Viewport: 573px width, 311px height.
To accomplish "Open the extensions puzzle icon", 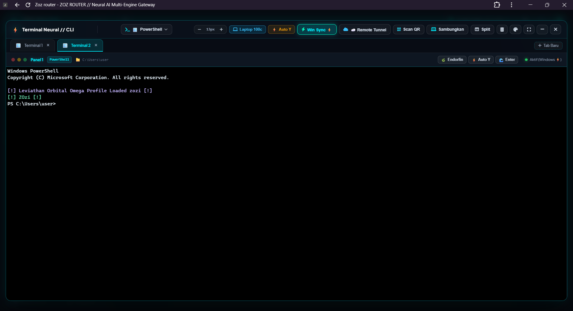I will click(497, 5).
